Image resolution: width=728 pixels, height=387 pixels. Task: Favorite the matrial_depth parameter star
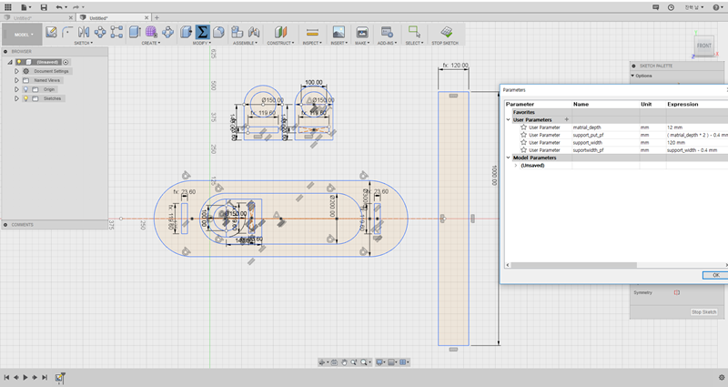523,127
